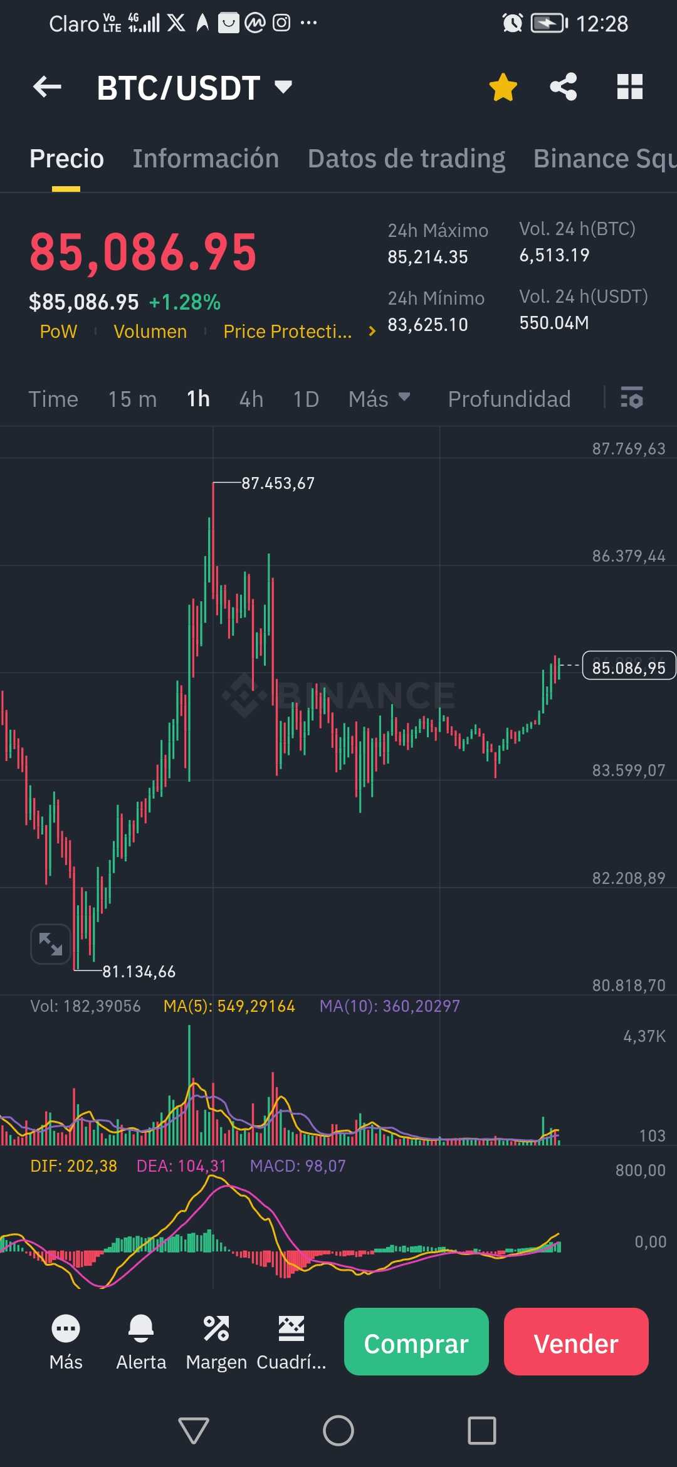Screen dimensions: 677x1467
Task: Open the Alerta bell icon
Action: pyautogui.click(x=141, y=1328)
